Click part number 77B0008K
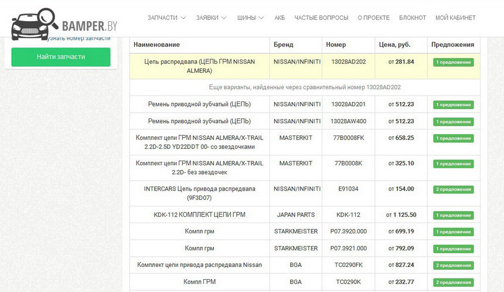 tap(349, 164)
